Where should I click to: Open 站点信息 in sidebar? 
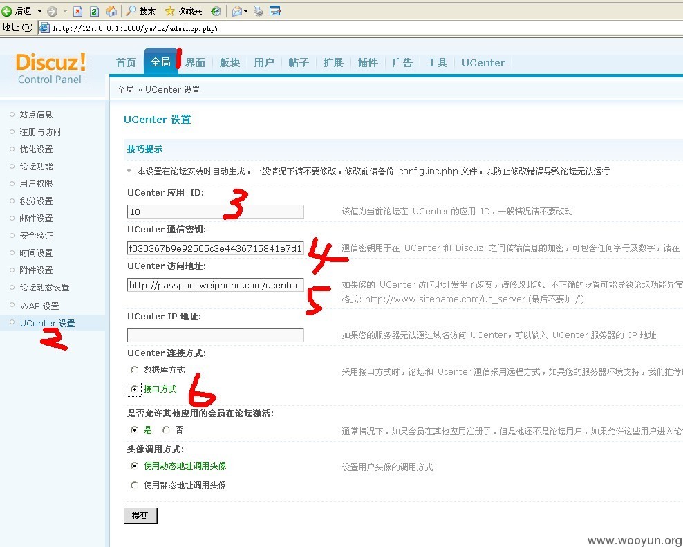coord(36,115)
